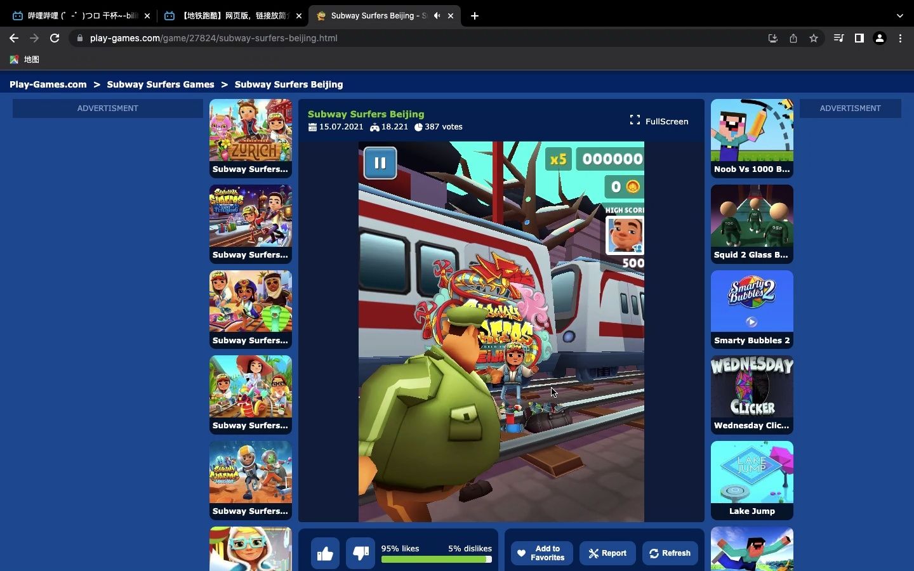
Task: Open Subway Surfers Zurich game thumbnail
Action: pos(251,138)
